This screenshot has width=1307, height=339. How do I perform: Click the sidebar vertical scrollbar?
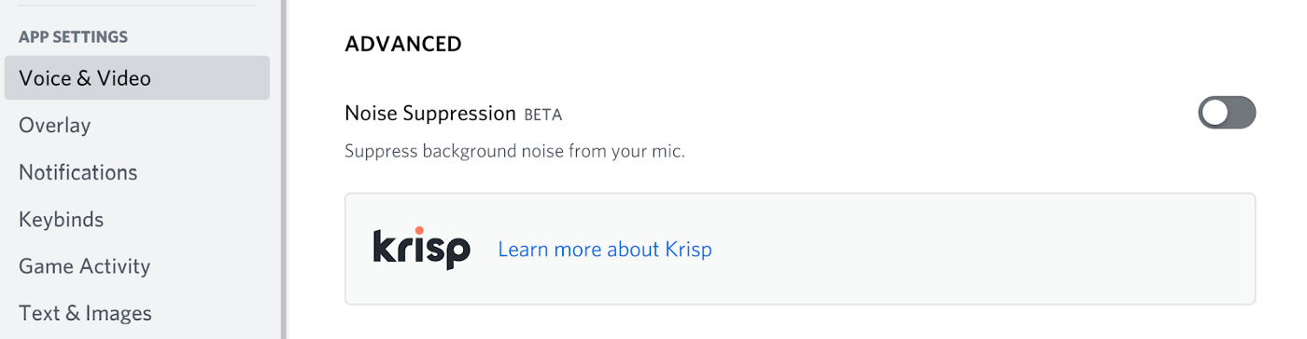tap(283, 169)
